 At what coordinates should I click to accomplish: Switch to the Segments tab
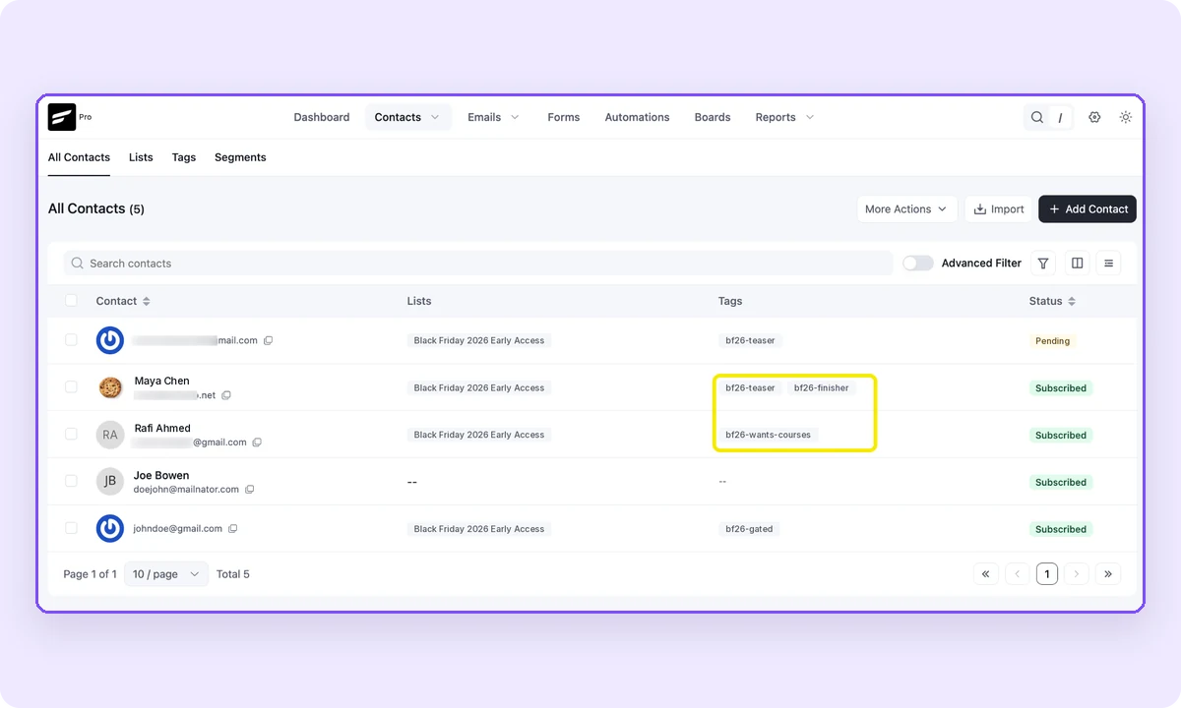[x=240, y=157]
